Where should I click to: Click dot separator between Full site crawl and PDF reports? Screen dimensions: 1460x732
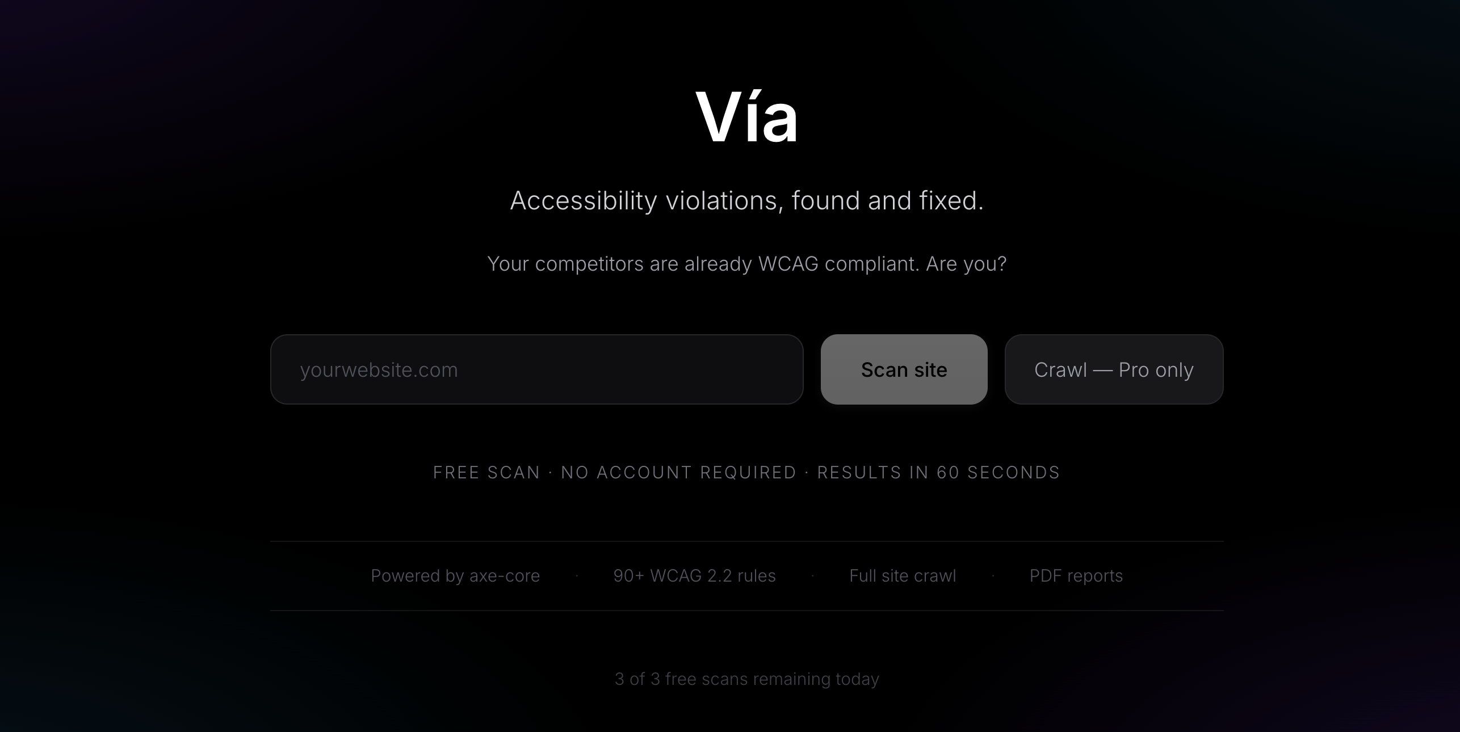(x=993, y=576)
